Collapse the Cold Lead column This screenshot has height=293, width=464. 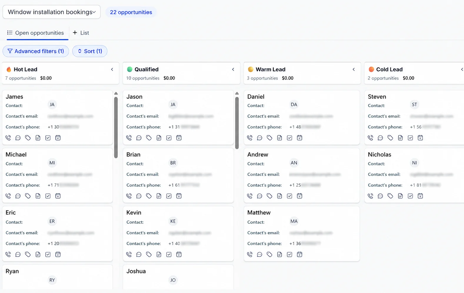pyautogui.click(x=462, y=69)
